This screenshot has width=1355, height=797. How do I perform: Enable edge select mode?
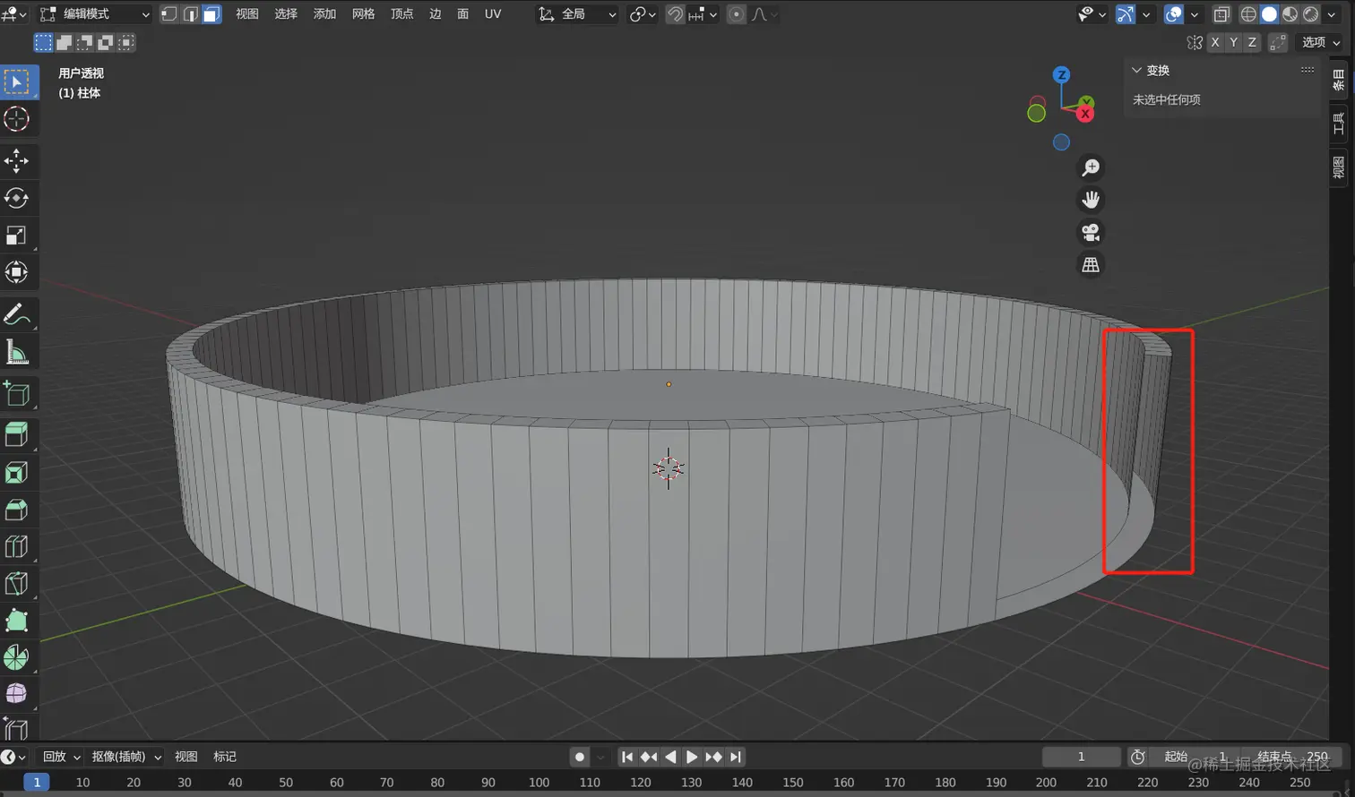(x=190, y=13)
